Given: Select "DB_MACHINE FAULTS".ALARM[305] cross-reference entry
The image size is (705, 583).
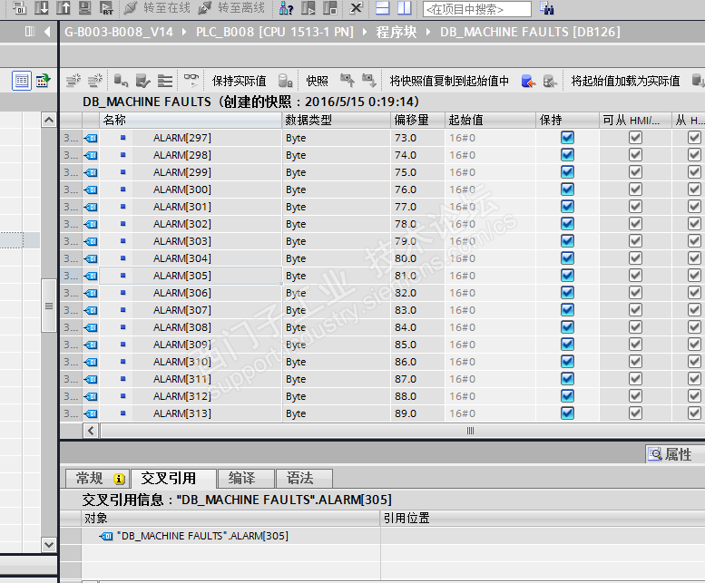Looking at the screenshot, I should click(202, 536).
